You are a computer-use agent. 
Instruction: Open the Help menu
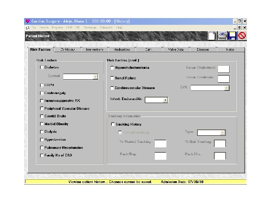(119, 27)
